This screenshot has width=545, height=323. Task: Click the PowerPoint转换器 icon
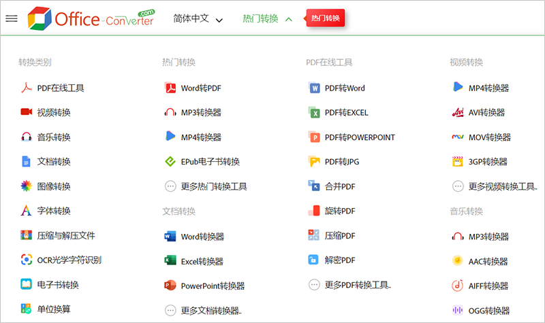point(170,285)
